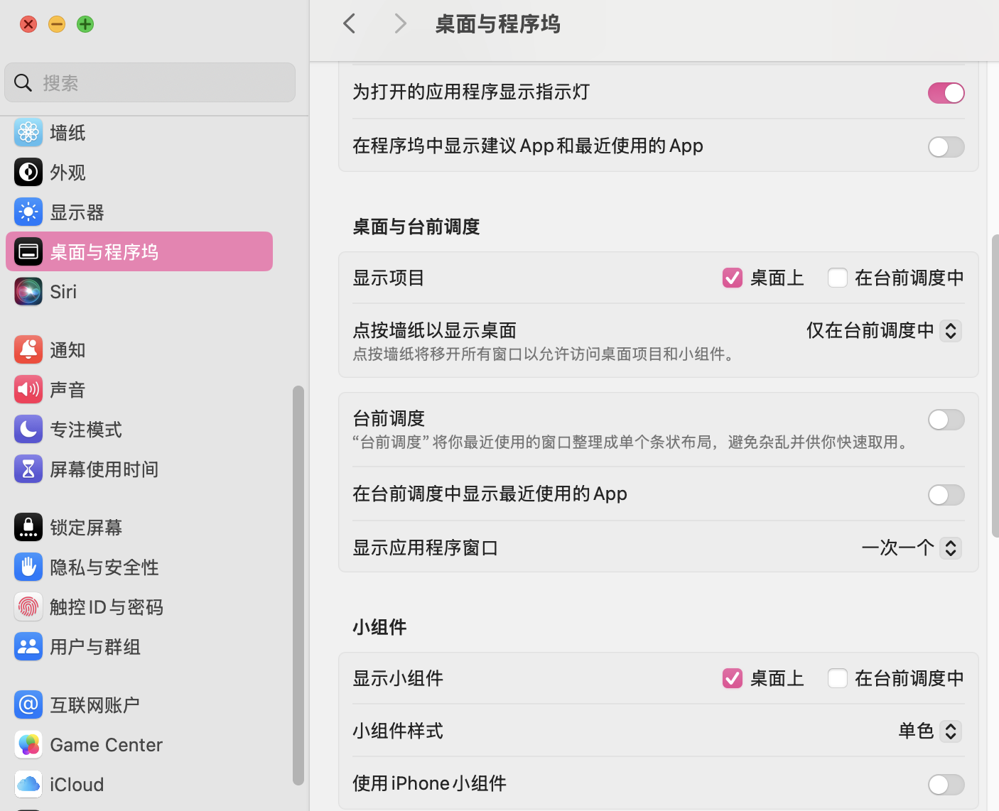Image resolution: width=999 pixels, height=811 pixels.
Task: Expand 显示应用程序窗口 popup menu
Action: pyautogui.click(x=950, y=548)
